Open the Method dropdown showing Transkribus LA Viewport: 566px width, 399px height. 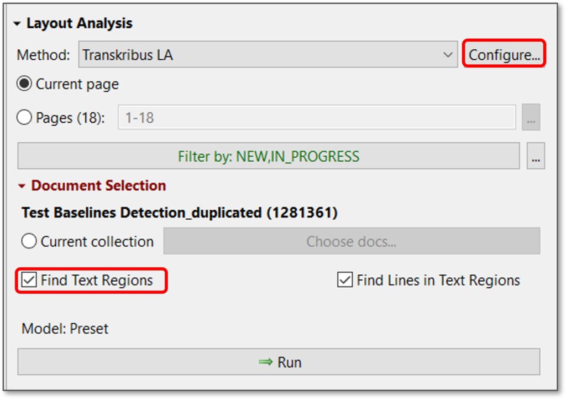(x=268, y=55)
